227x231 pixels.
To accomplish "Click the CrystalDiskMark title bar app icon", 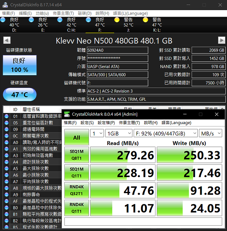I will tap(67, 114).
